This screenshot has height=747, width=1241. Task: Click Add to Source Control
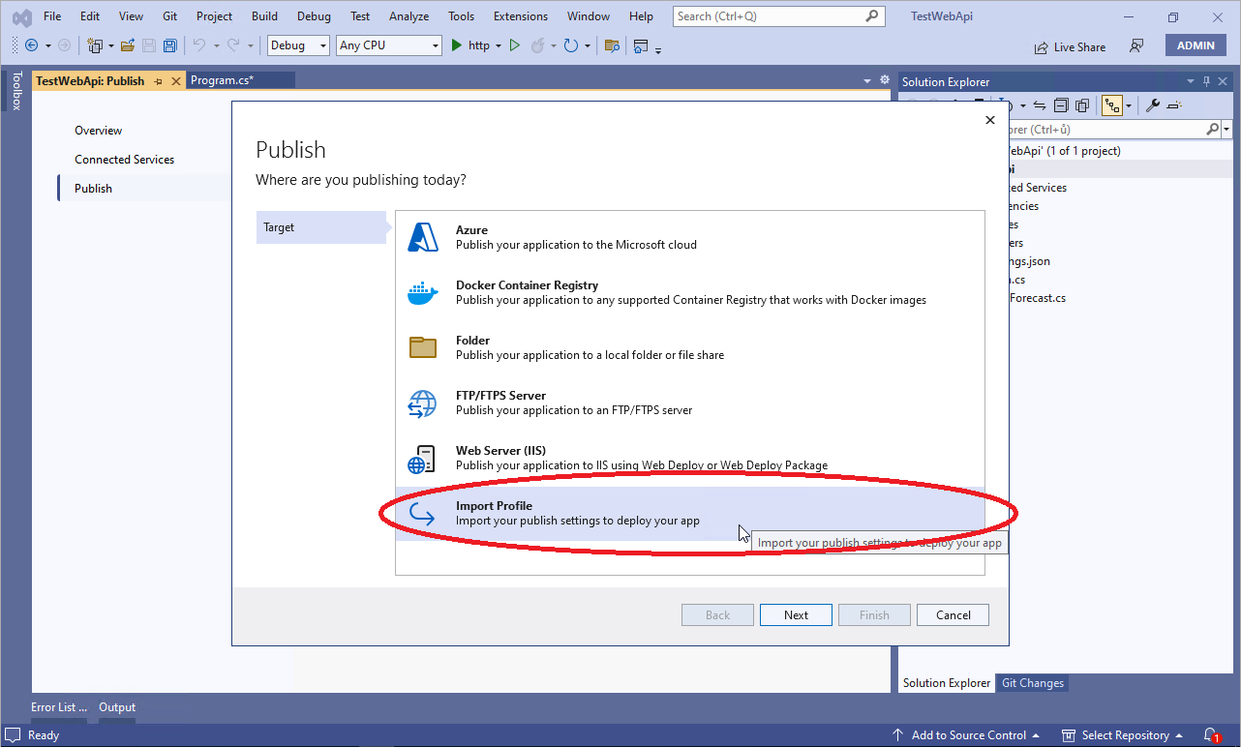pos(966,735)
